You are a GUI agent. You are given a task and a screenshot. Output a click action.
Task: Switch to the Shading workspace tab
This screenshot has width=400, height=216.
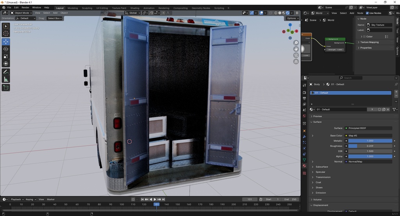[134, 8]
